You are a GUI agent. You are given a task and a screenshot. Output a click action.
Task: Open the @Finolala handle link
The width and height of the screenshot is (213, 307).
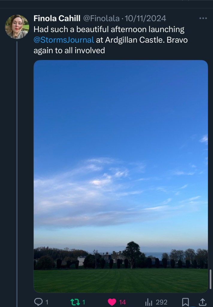click(101, 18)
